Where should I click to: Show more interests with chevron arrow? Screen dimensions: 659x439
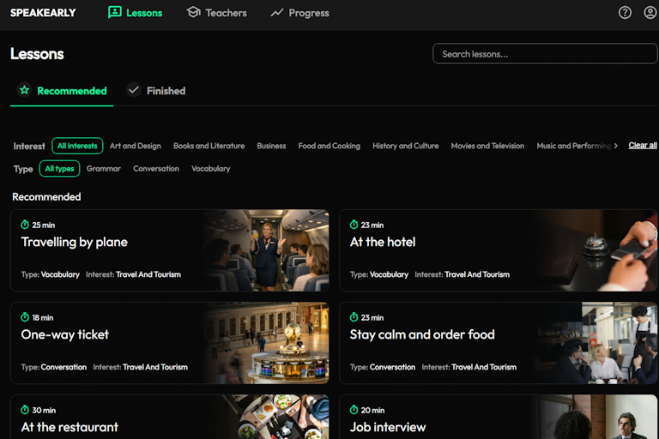pos(616,146)
